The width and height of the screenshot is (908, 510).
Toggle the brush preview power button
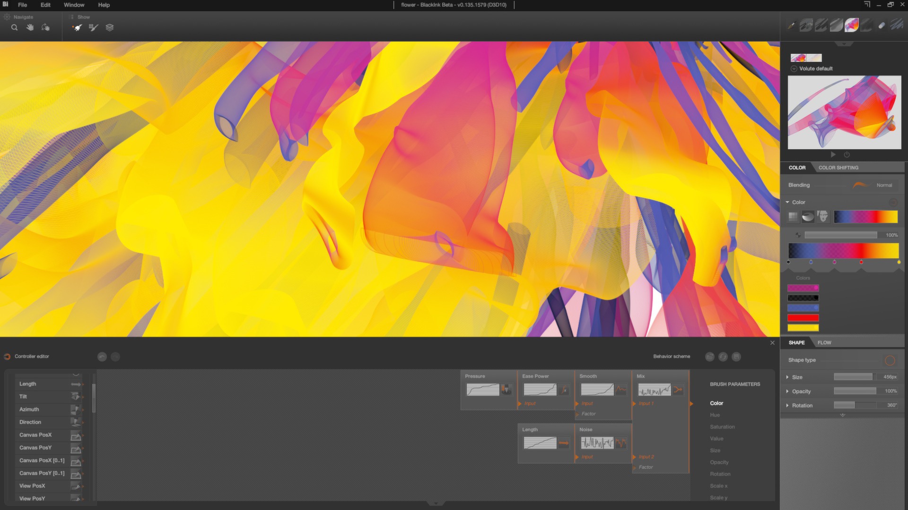(847, 155)
